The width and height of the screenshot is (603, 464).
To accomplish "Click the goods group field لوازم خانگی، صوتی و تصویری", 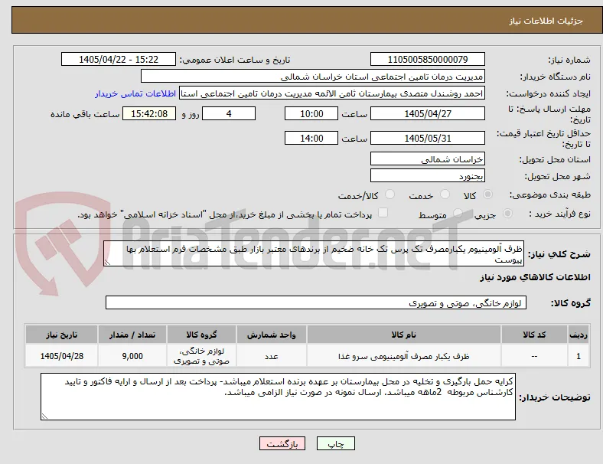I will (x=316, y=302).
